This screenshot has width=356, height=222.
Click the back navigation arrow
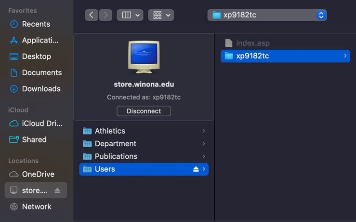click(92, 15)
